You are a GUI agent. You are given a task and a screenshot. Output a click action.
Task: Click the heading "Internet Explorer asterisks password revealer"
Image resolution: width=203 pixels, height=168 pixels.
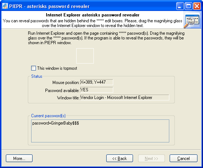(93, 15)
